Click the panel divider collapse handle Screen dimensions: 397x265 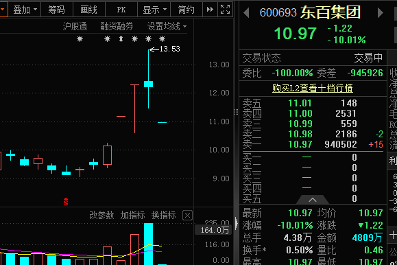tap(237, 223)
